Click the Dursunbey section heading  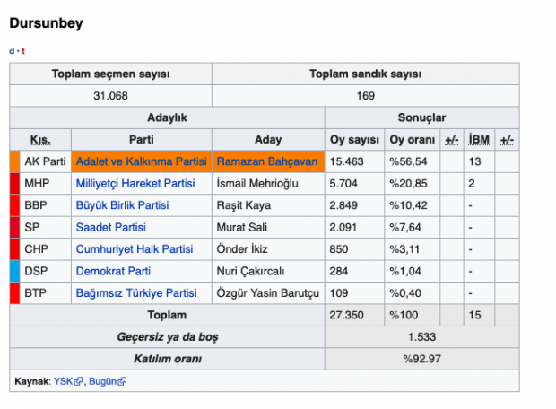pos(46,23)
